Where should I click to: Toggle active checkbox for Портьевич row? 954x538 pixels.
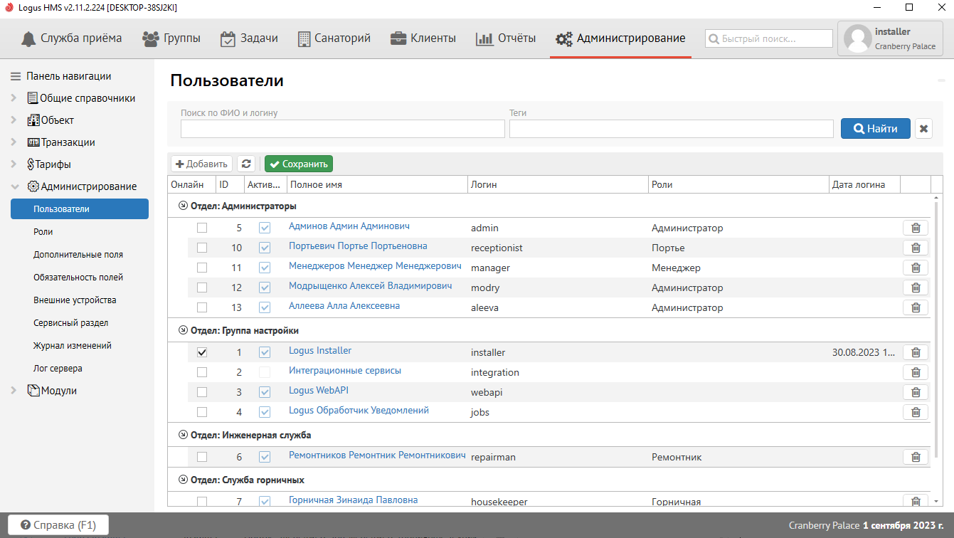tap(265, 248)
